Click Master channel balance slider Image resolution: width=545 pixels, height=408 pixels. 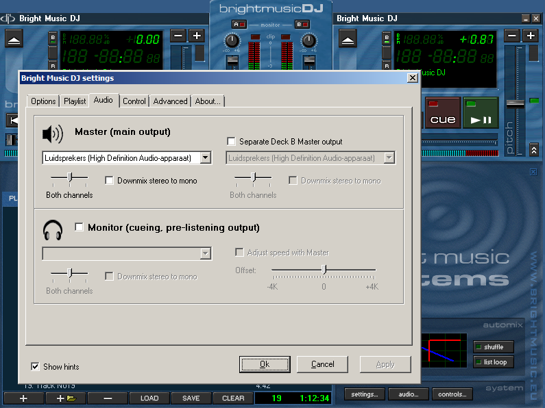click(x=70, y=177)
